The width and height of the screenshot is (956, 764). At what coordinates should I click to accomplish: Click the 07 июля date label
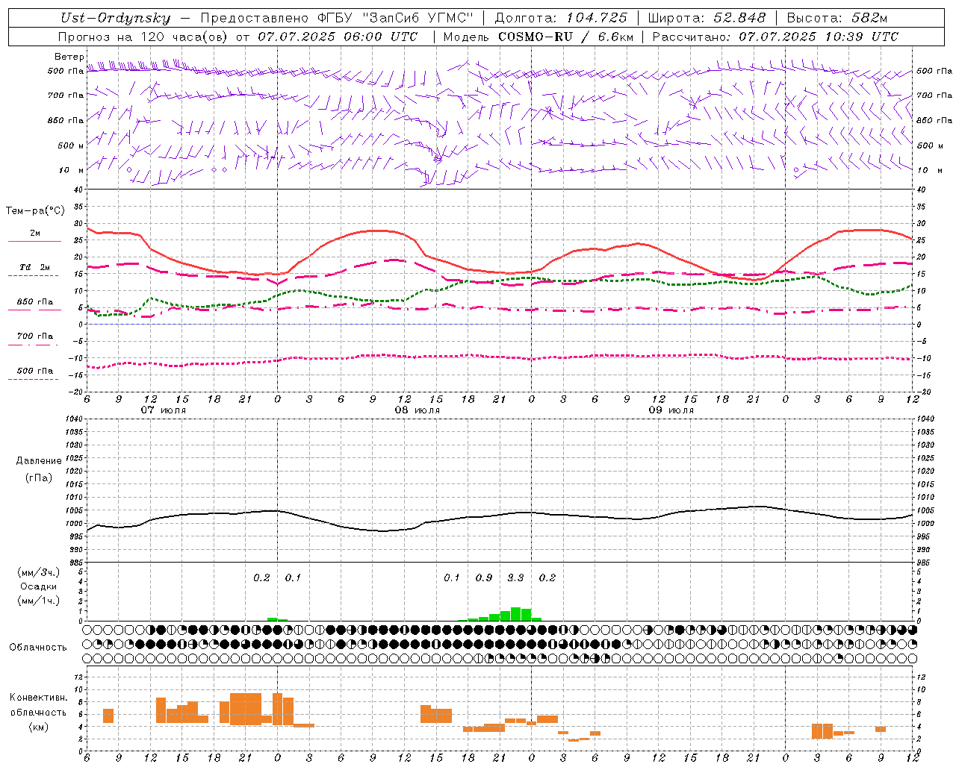pyautogui.click(x=164, y=410)
